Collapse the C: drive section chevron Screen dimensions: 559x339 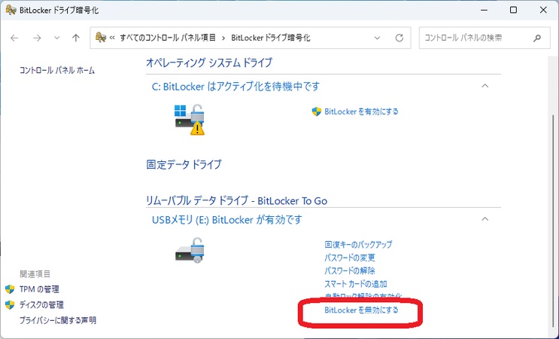[485, 86]
